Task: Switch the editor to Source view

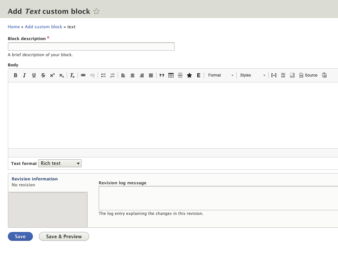Action: 308,75
